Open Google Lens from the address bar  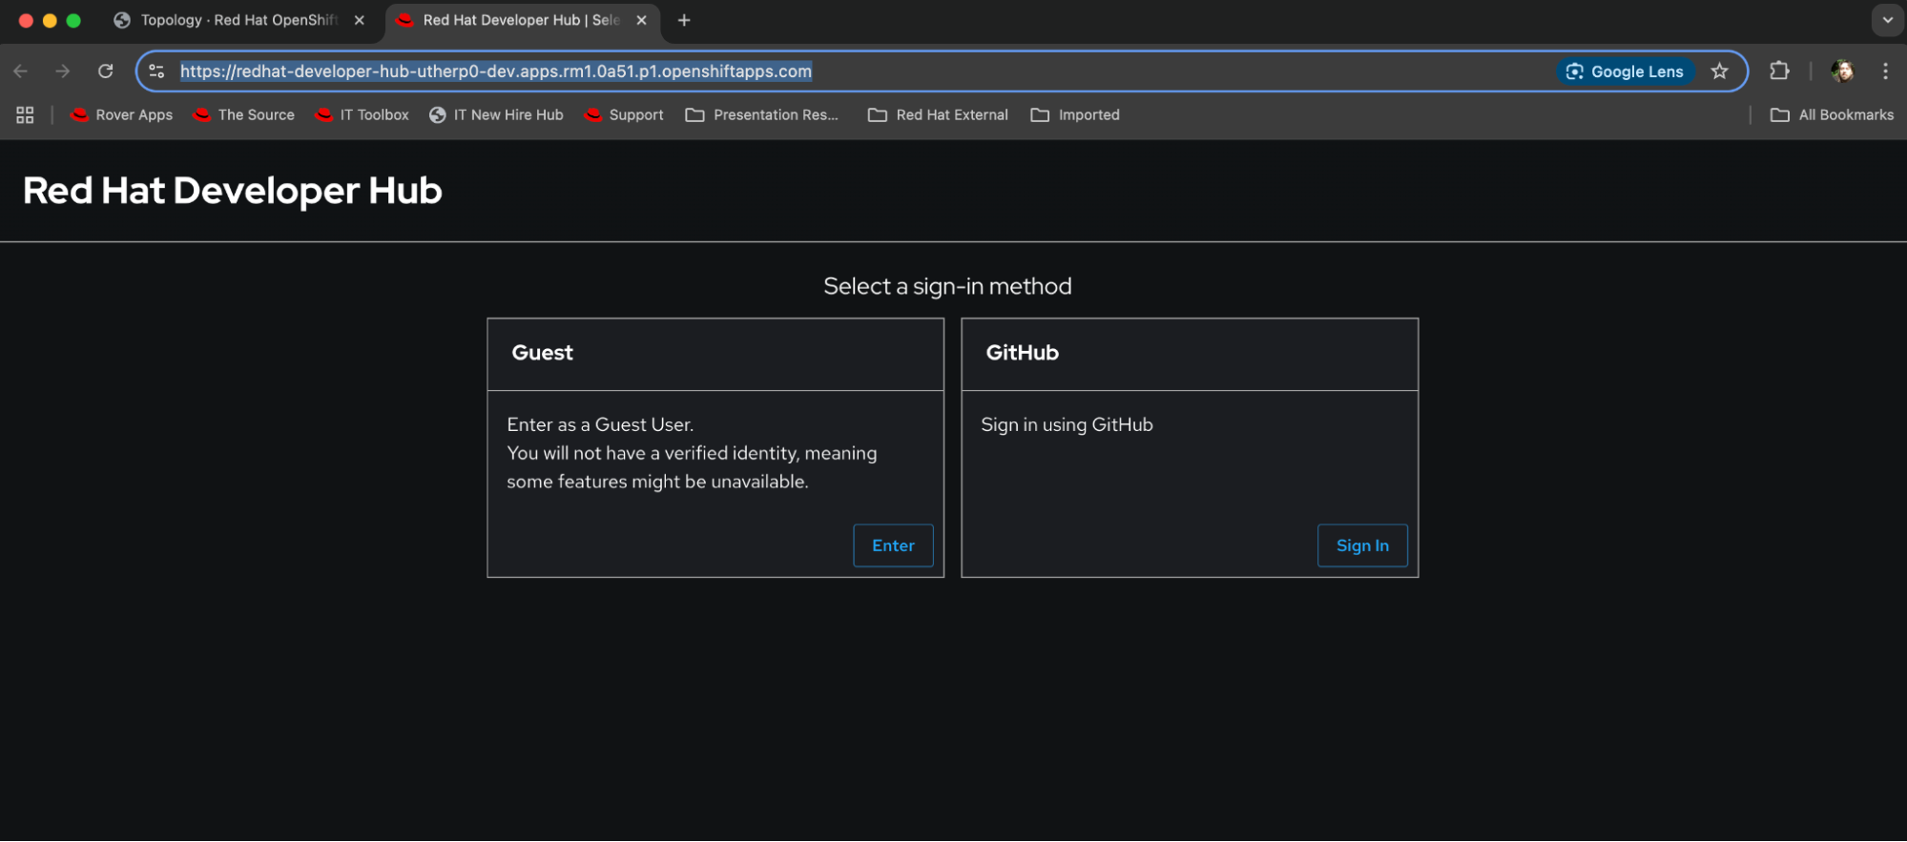1625,72
